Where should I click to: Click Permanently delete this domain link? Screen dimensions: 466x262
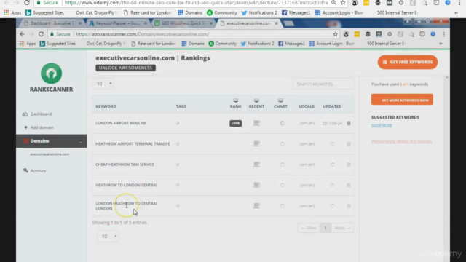401,141
